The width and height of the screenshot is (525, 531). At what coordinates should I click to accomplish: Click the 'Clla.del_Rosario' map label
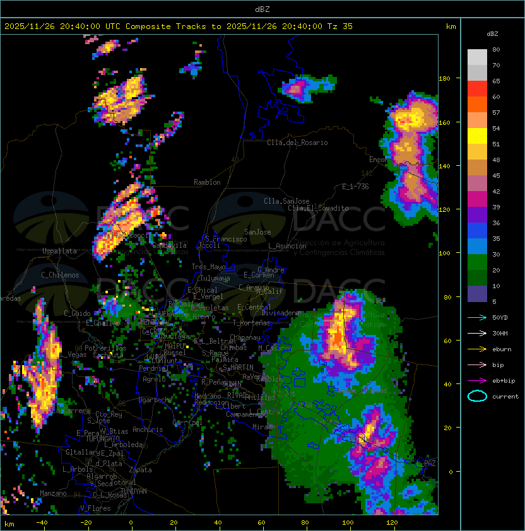(297, 143)
